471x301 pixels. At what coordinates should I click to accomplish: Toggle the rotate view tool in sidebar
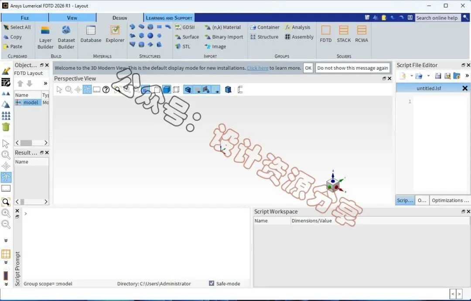pos(6,177)
